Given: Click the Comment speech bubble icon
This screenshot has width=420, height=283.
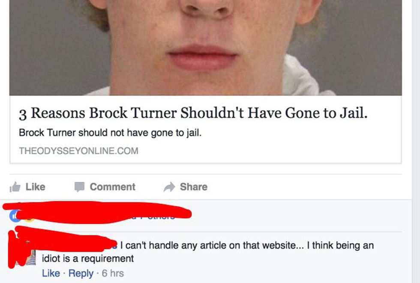Looking at the screenshot, I should [x=79, y=187].
